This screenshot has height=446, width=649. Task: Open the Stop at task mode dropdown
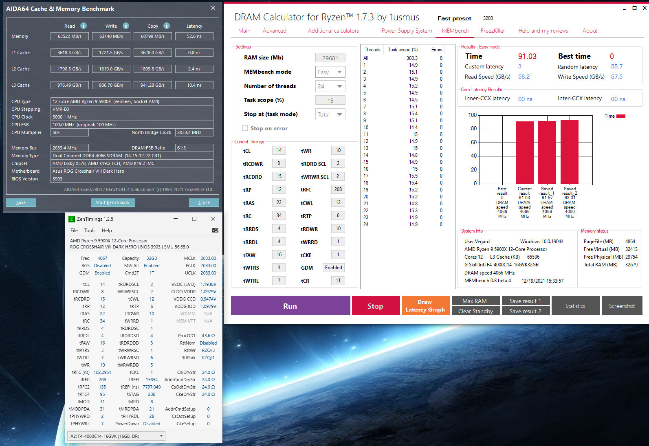point(330,114)
